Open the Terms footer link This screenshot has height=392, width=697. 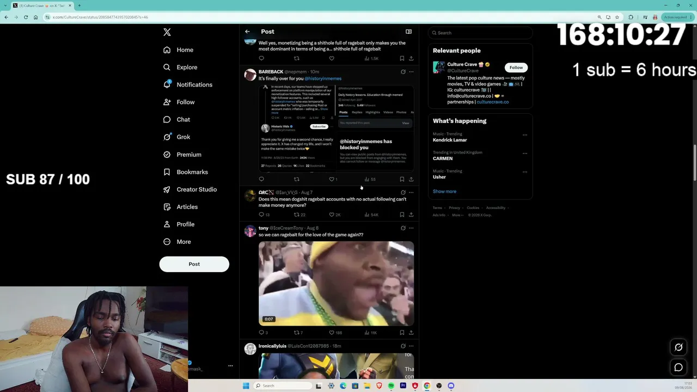click(x=437, y=208)
